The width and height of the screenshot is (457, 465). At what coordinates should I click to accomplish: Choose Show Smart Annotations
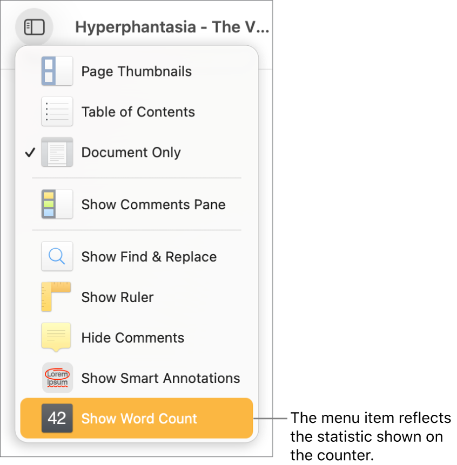click(x=160, y=378)
